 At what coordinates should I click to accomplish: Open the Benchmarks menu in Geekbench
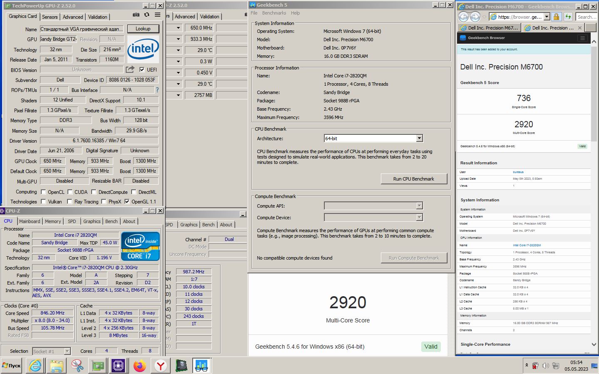274,13
